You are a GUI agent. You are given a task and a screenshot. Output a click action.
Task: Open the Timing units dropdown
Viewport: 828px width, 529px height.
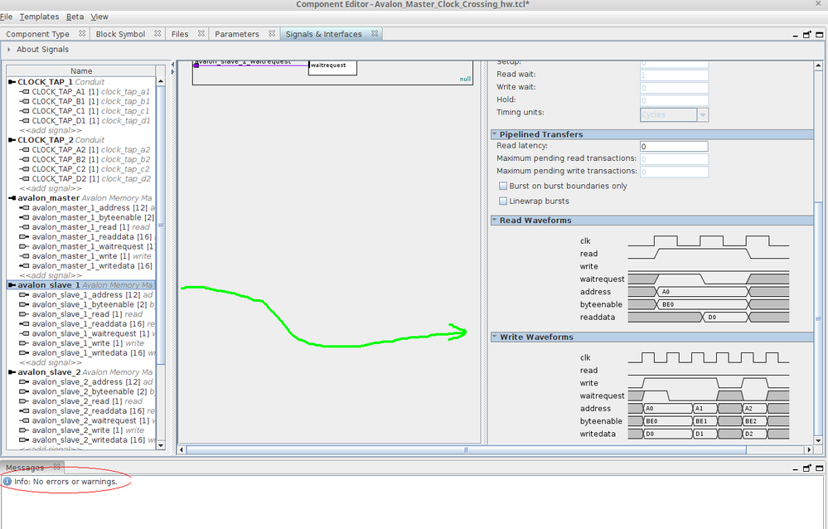click(x=702, y=115)
